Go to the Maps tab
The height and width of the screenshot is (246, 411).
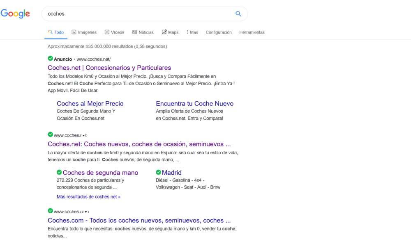point(170,32)
